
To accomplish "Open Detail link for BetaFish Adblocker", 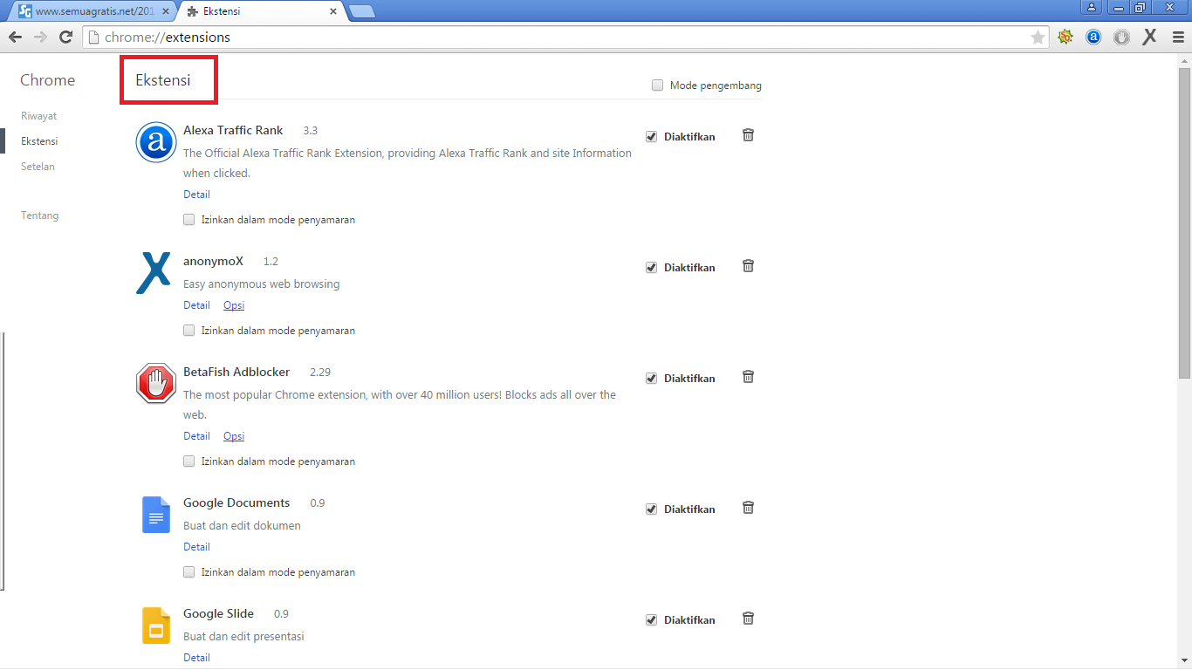I will click(x=196, y=436).
